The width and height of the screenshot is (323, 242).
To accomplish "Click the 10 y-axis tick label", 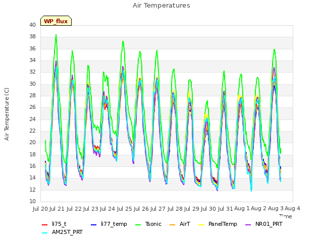I will [x=32, y=201].
